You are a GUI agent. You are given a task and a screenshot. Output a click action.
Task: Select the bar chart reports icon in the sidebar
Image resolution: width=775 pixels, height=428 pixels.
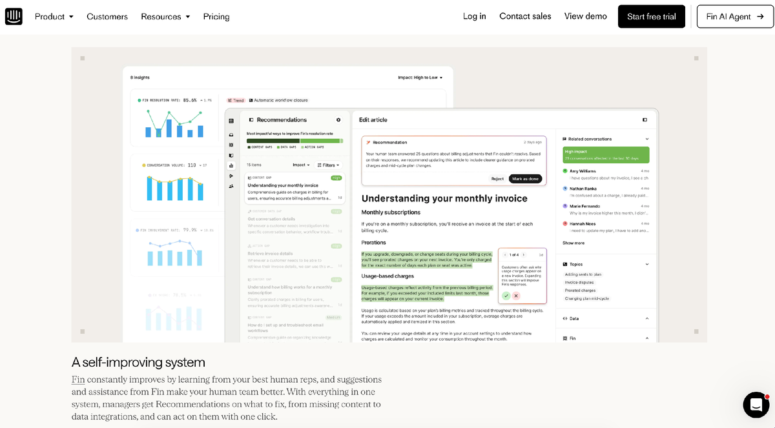click(x=231, y=165)
